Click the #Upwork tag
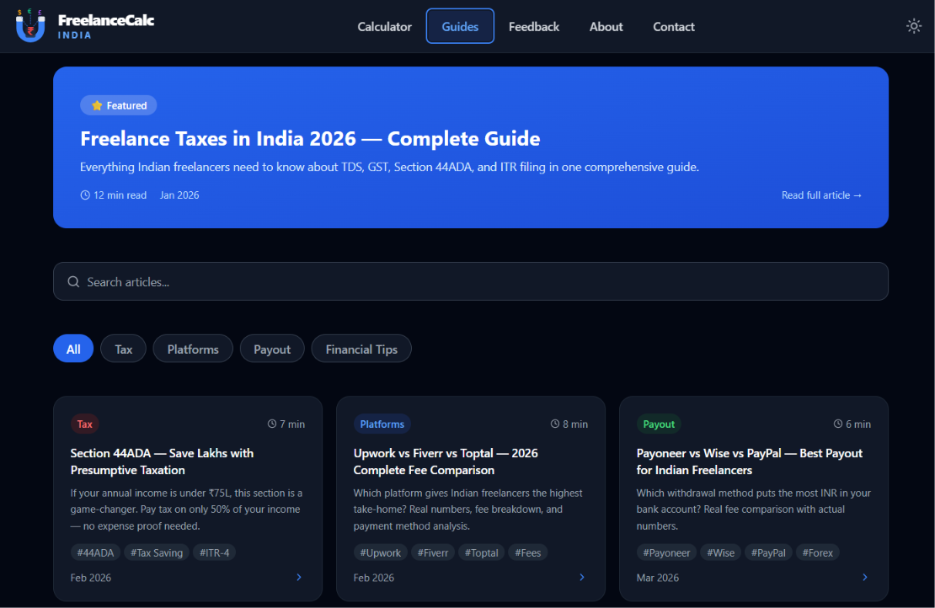The height and width of the screenshot is (608, 935). [381, 552]
